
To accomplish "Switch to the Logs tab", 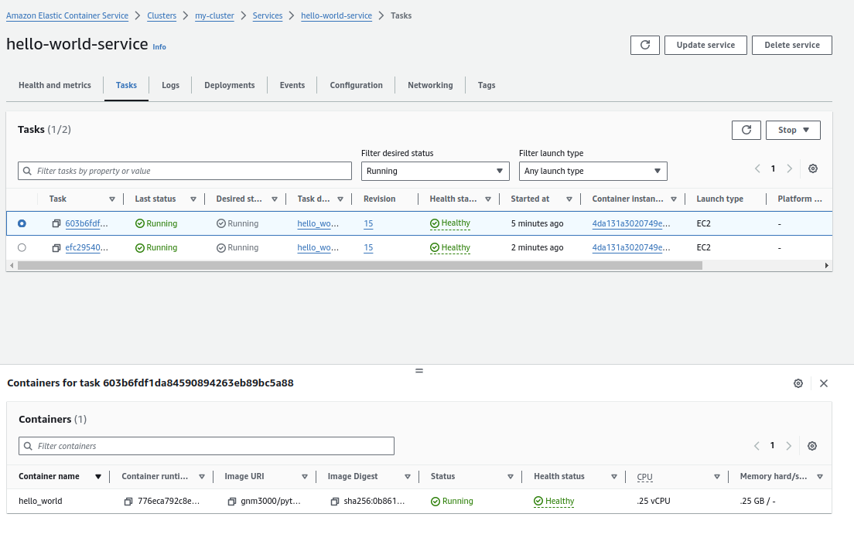I will point(170,85).
